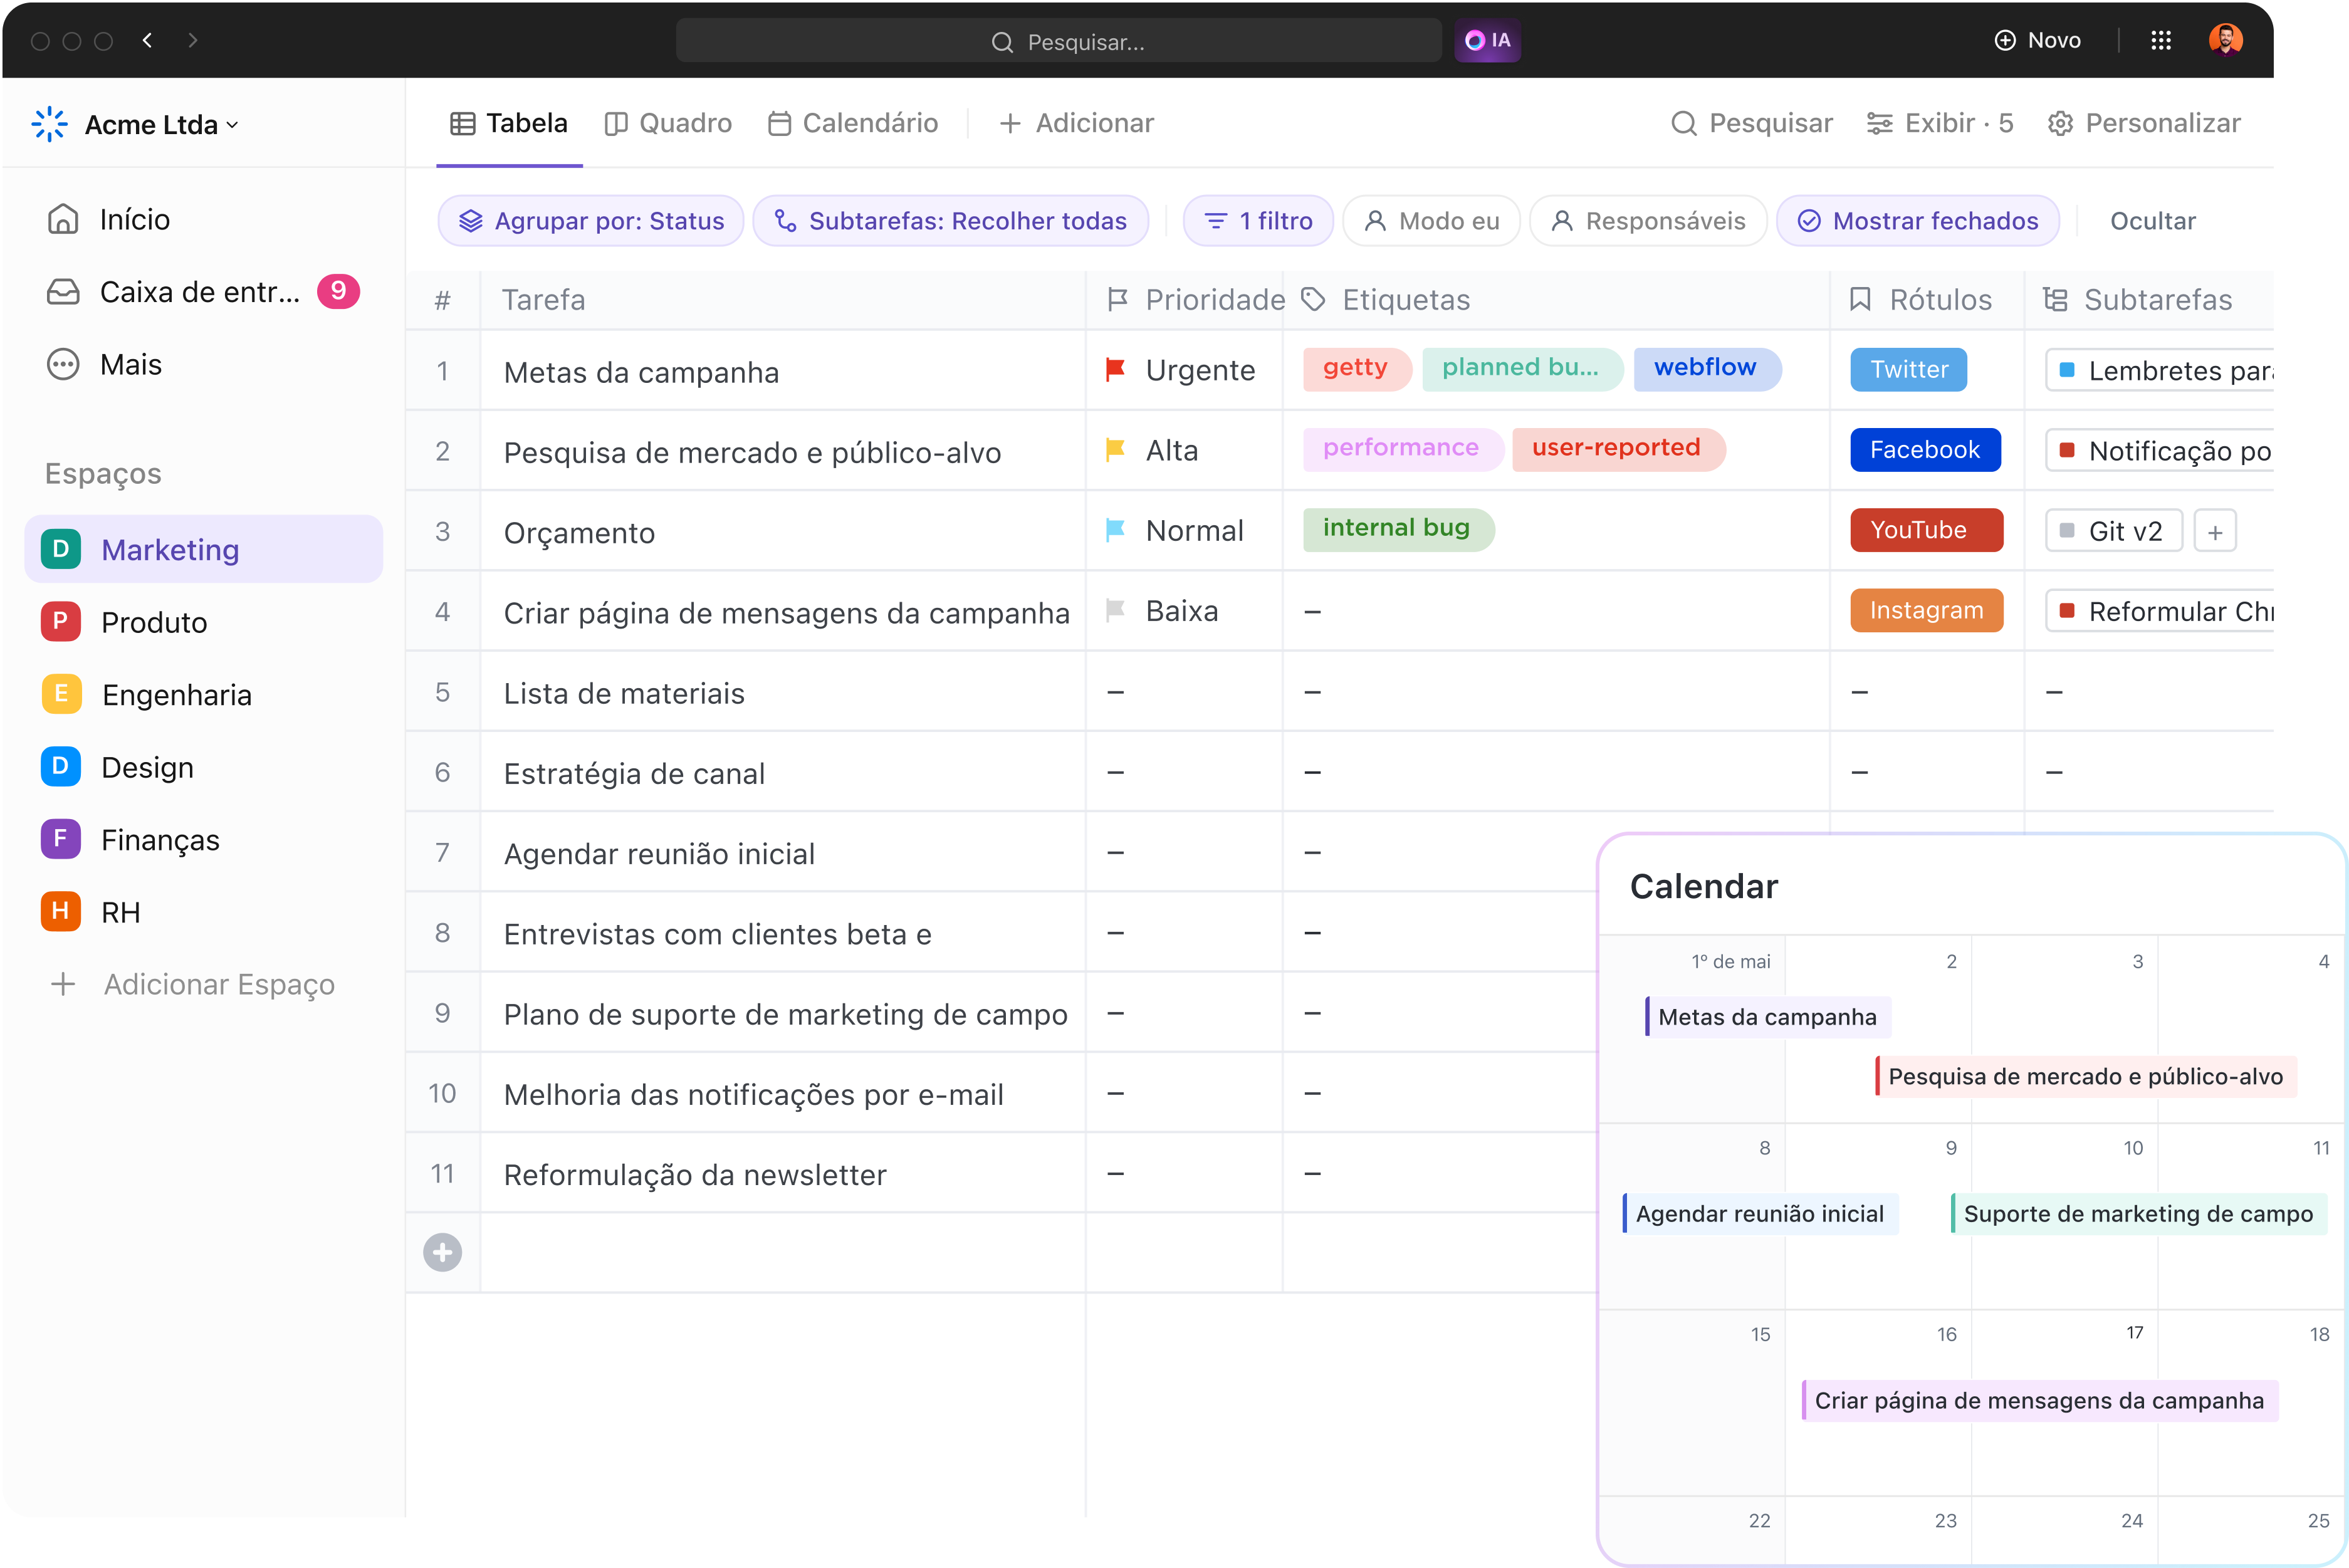Viewport: 2349px width, 1568px height.
Task: Switch to the Quadro tab
Action: pyautogui.click(x=668, y=123)
